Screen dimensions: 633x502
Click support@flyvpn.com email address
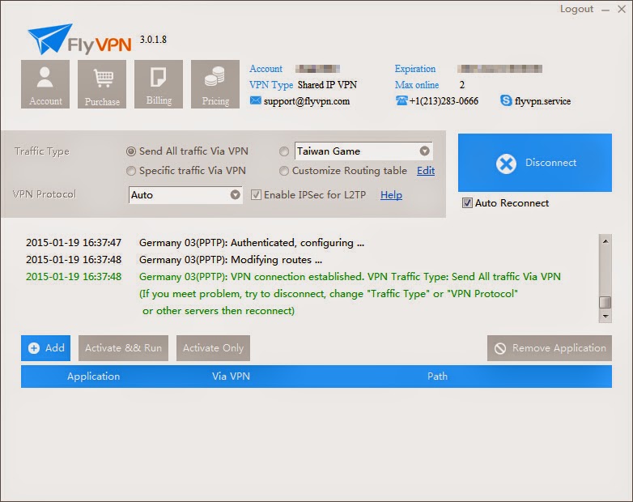(307, 101)
